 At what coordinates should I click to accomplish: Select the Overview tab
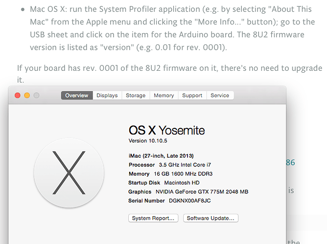click(77, 96)
